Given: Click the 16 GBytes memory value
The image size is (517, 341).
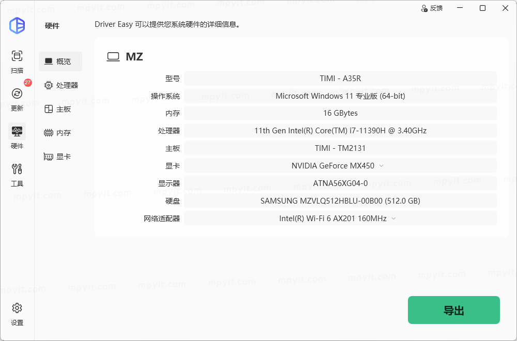Looking at the screenshot, I should pyautogui.click(x=340, y=113).
